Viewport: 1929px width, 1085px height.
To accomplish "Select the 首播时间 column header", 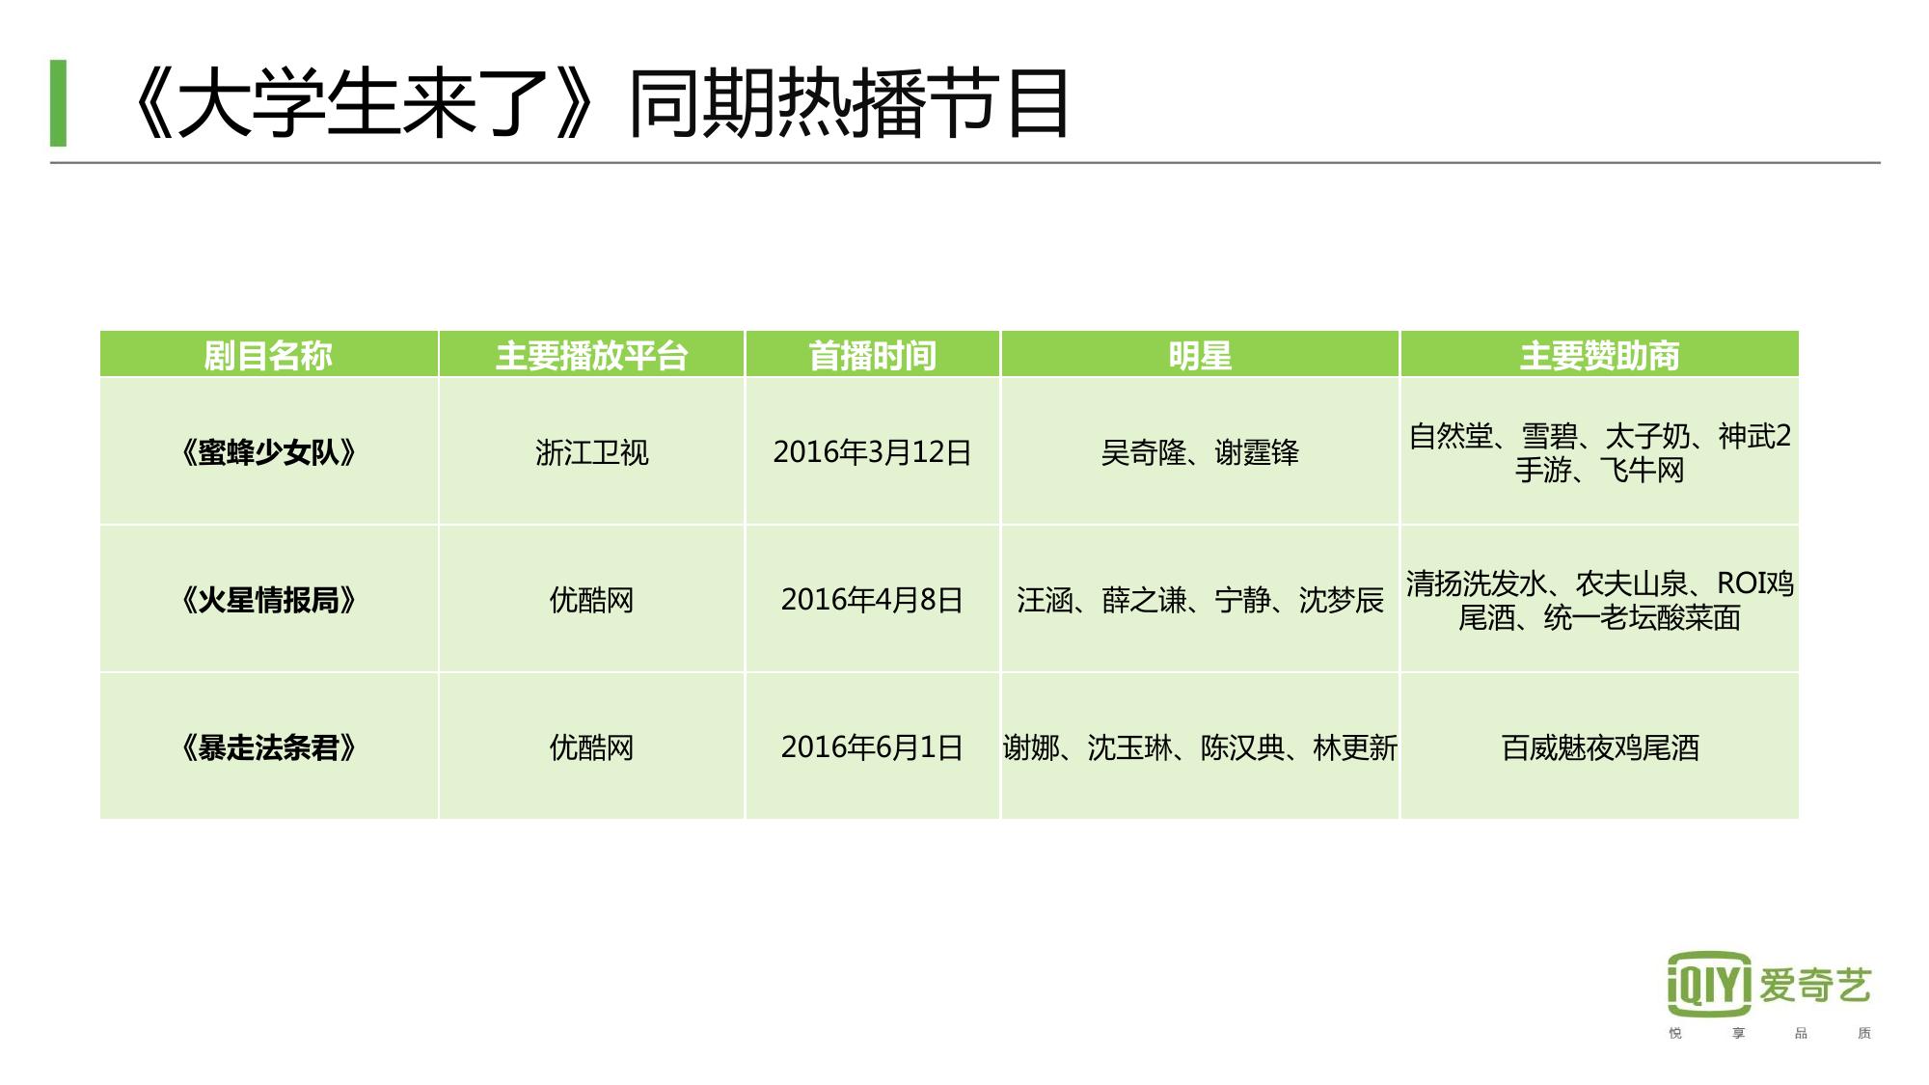I will coord(872,354).
